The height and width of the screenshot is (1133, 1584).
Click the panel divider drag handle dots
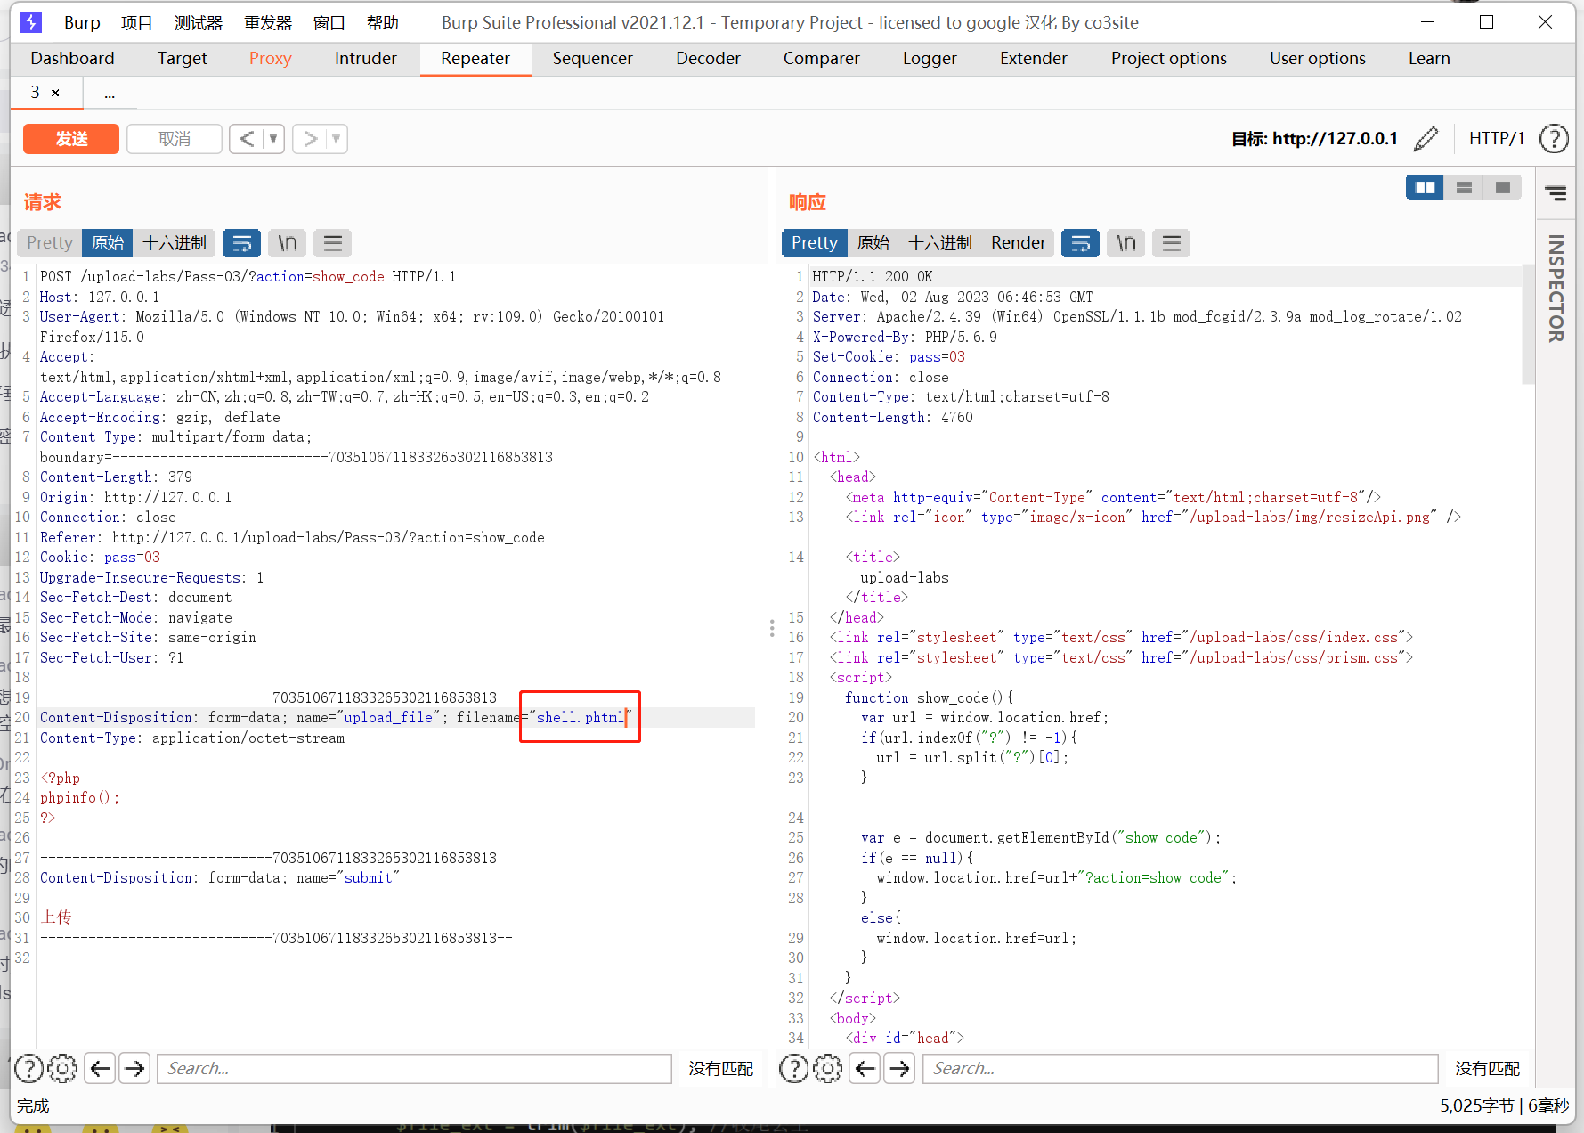click(771, 628)
